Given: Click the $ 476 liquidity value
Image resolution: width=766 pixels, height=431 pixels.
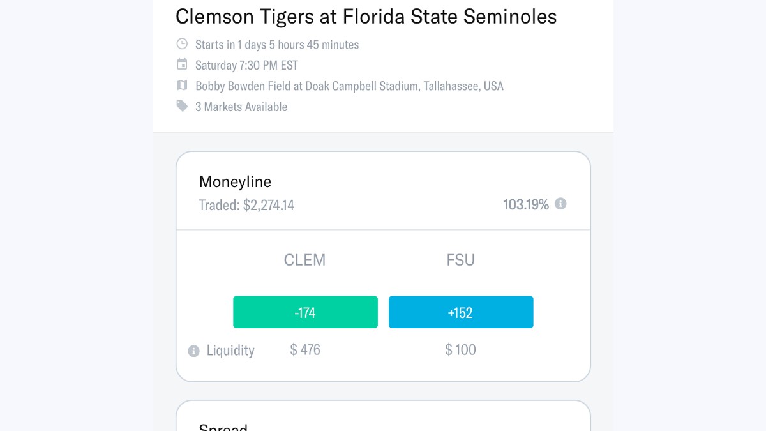Looking at the screenshot, I should click(305, 350).
